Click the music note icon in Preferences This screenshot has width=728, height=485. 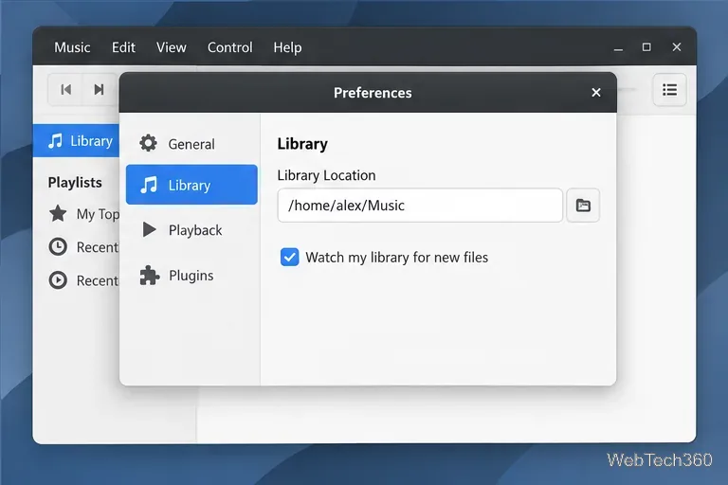click(x=149, y=185)
